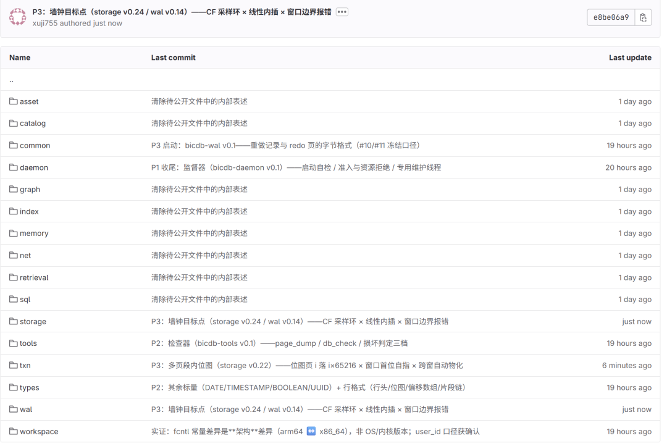Open the sql row commit message link
The width and height of the screenshot is (667, 446).
[x=199, y=300]
